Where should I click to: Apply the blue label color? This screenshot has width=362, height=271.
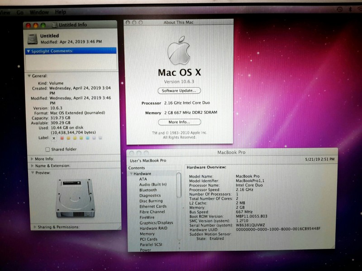click(x=87, y=138)
